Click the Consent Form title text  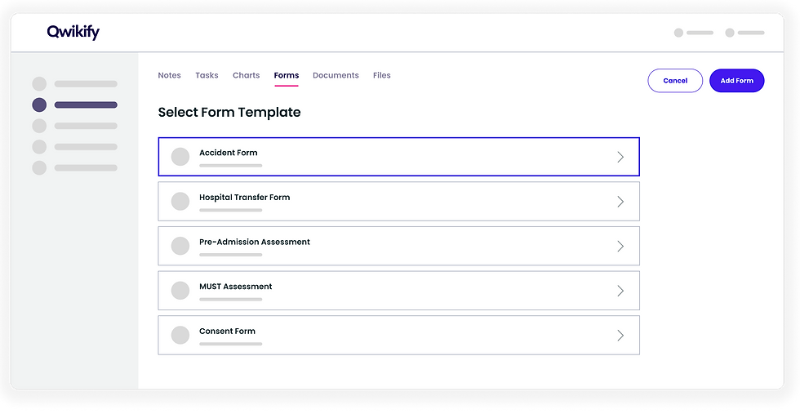pyautogui.click(x=227, y=331)
